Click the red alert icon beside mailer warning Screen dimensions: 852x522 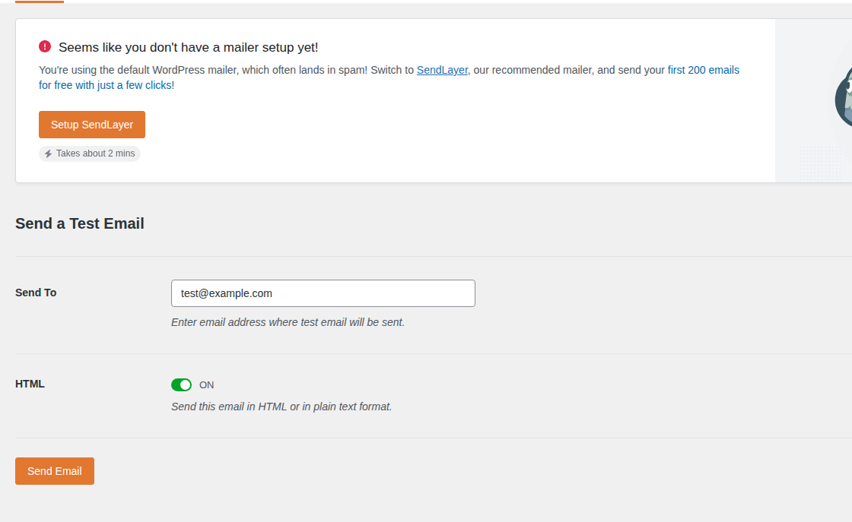(x=45, y=46)
